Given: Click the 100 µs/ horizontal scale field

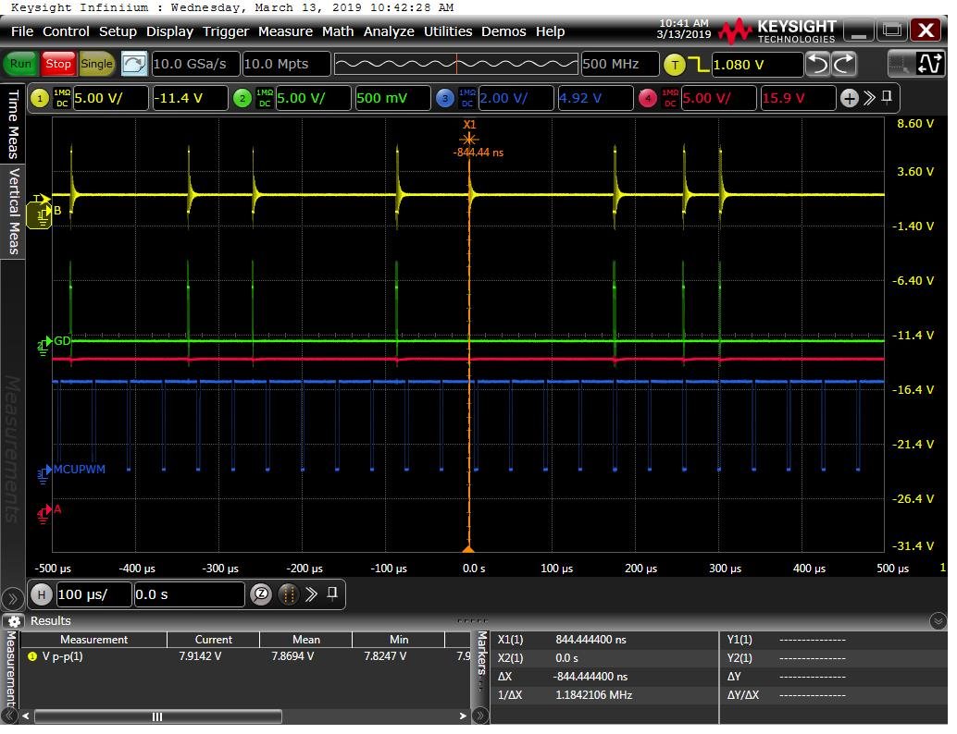Looking at the screenshot, I should (93, 594).
